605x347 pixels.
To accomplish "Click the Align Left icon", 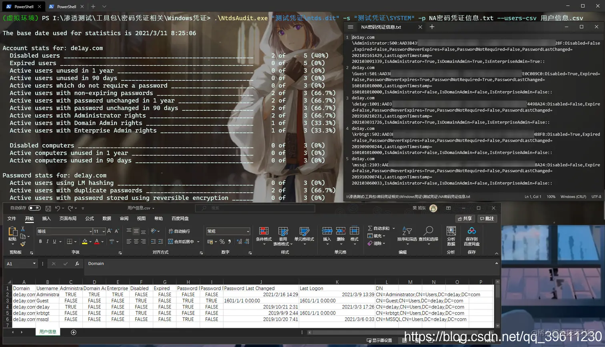I will tap(129, 241).
